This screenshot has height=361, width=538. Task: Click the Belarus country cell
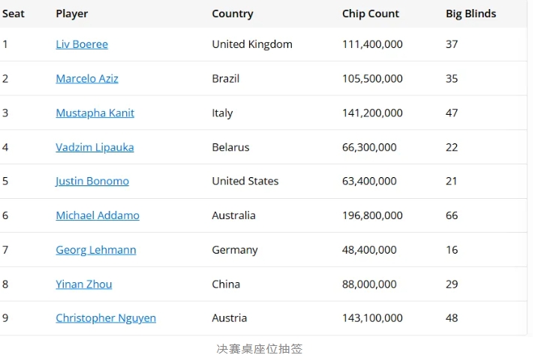(x=230, y=147)
